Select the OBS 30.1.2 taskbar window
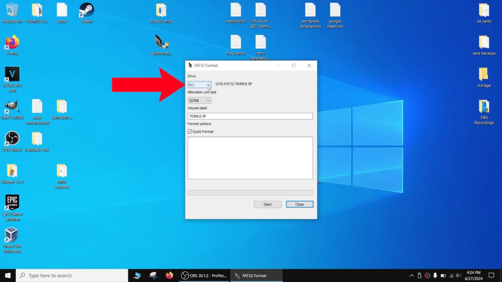 coord(203,275)
